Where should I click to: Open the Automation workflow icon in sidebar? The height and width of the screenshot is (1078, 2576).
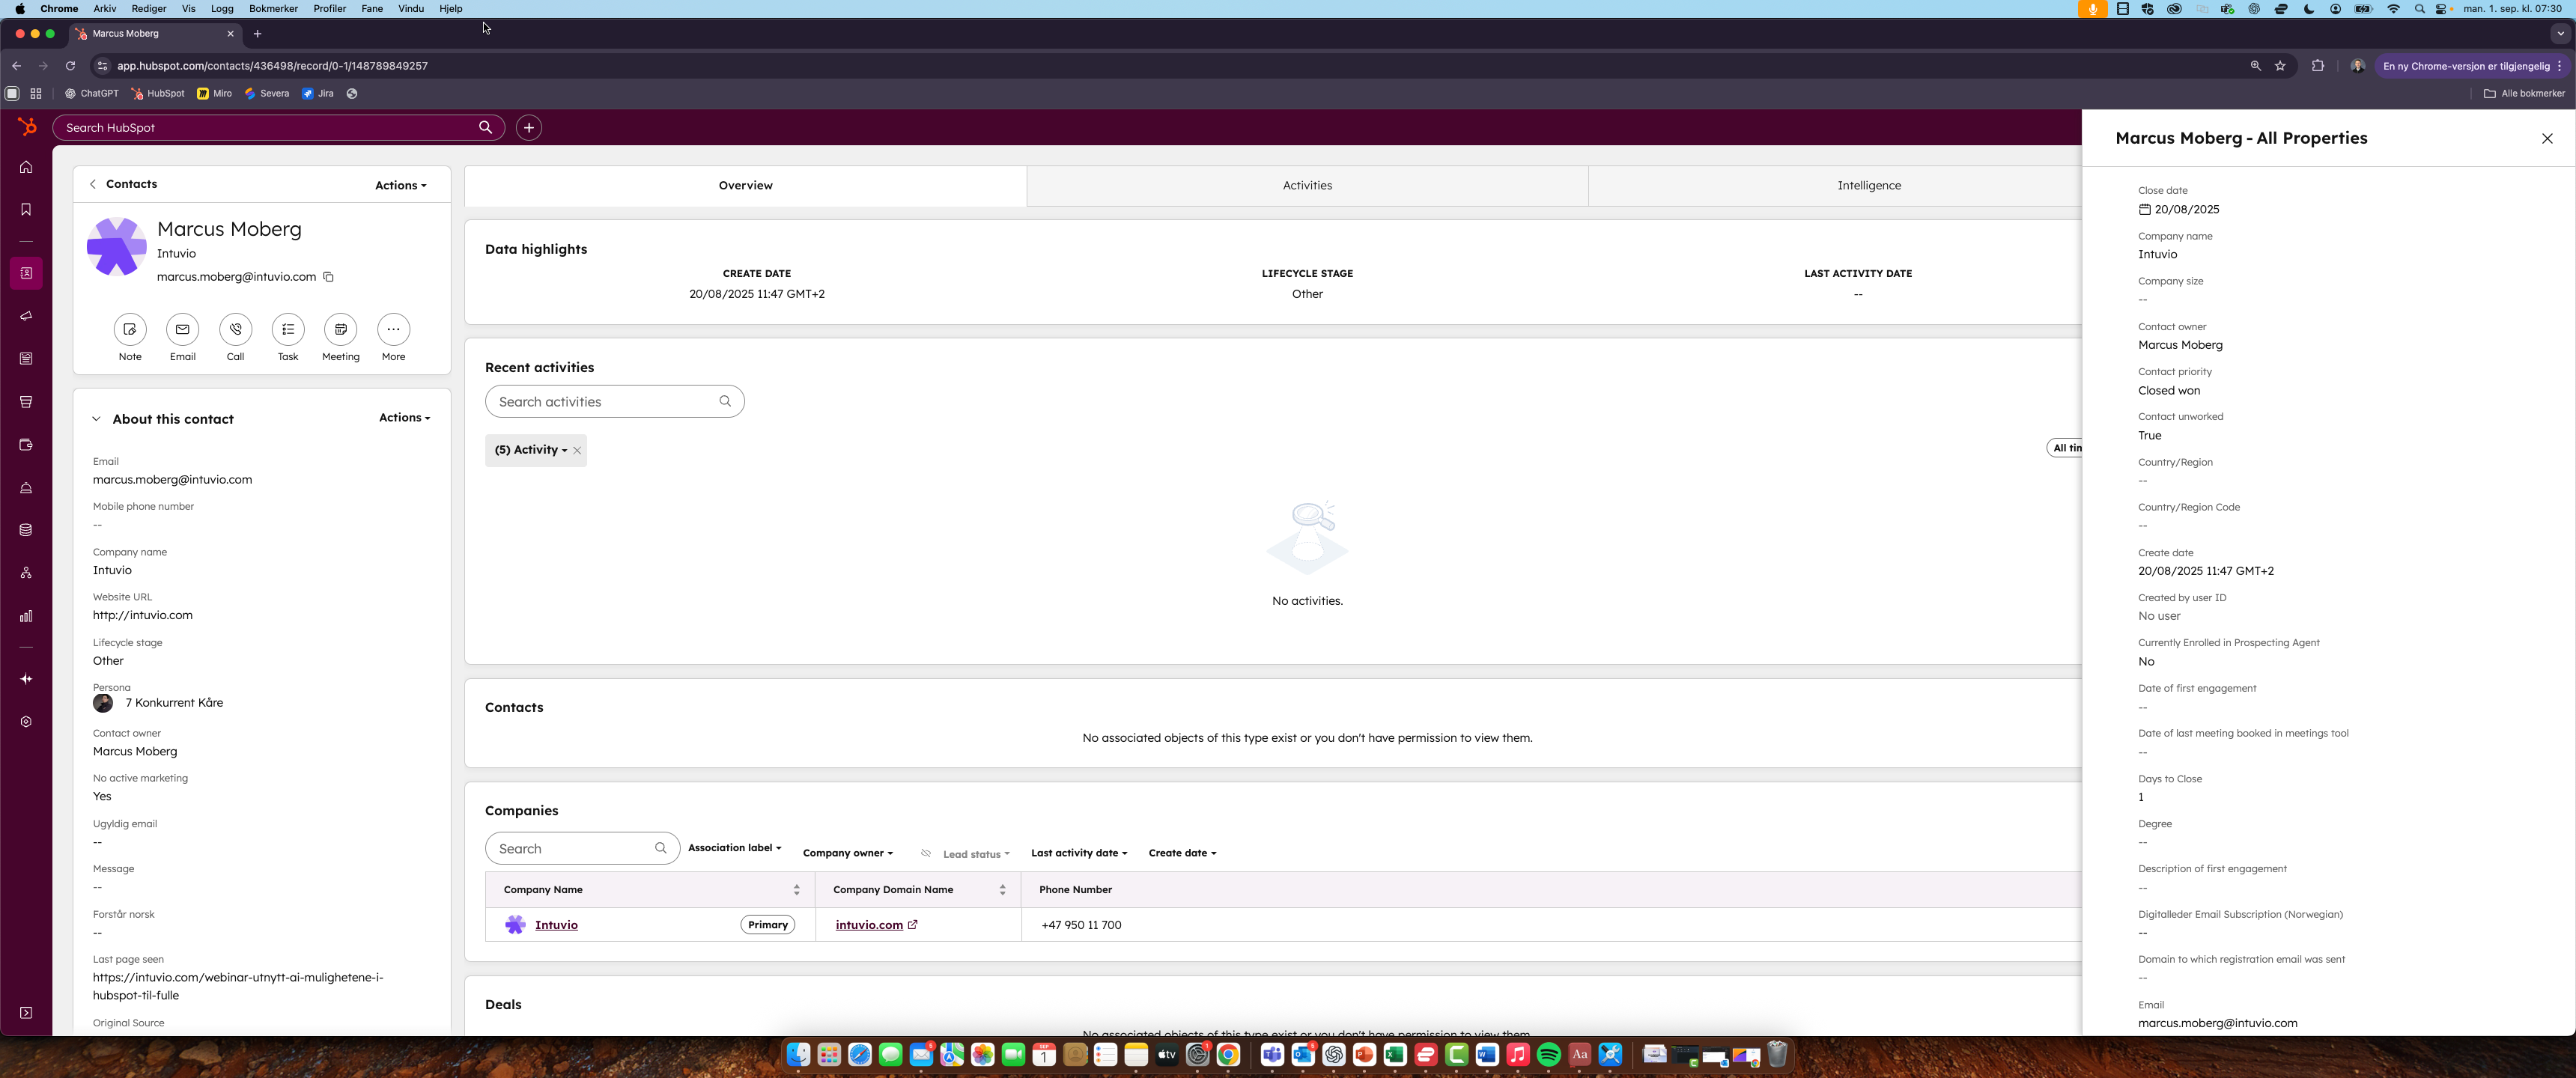pyautogui.click(x=26, y=573)
